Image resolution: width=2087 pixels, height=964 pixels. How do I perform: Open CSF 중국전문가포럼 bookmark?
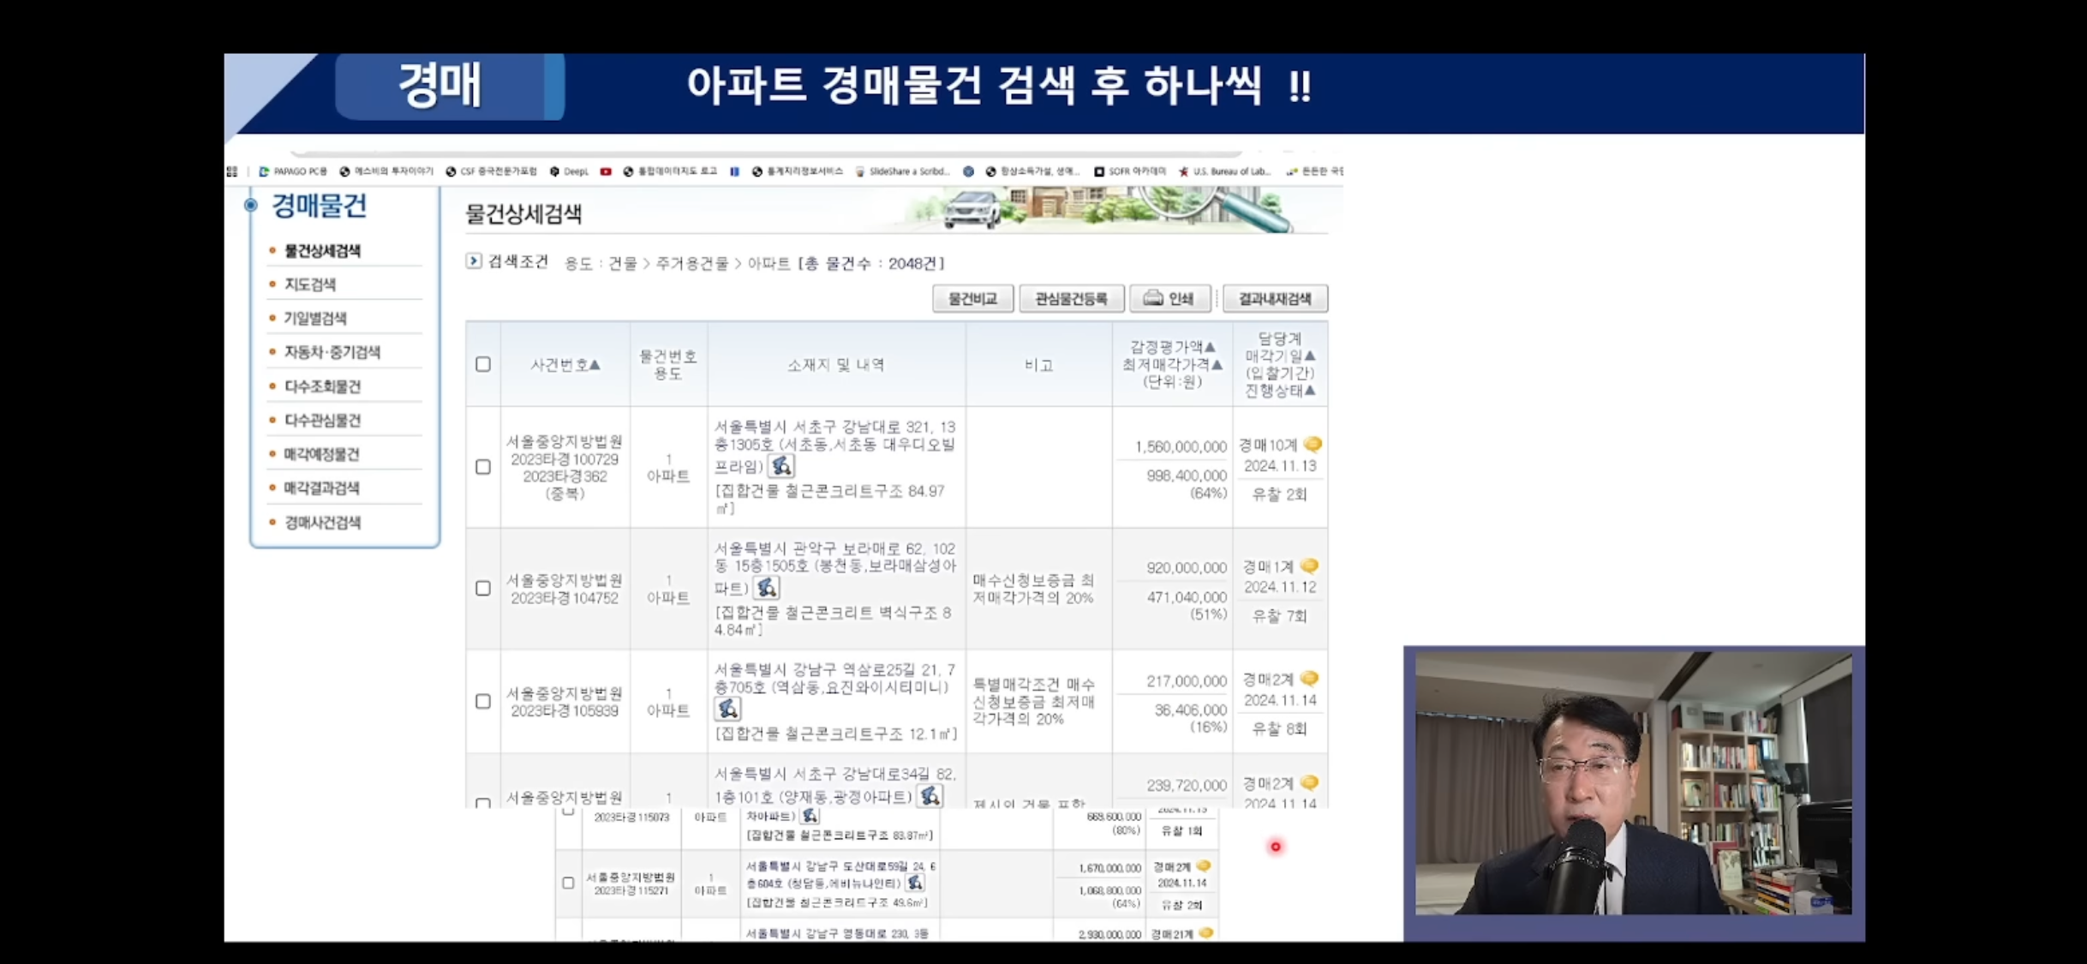(x=491, y=171)
